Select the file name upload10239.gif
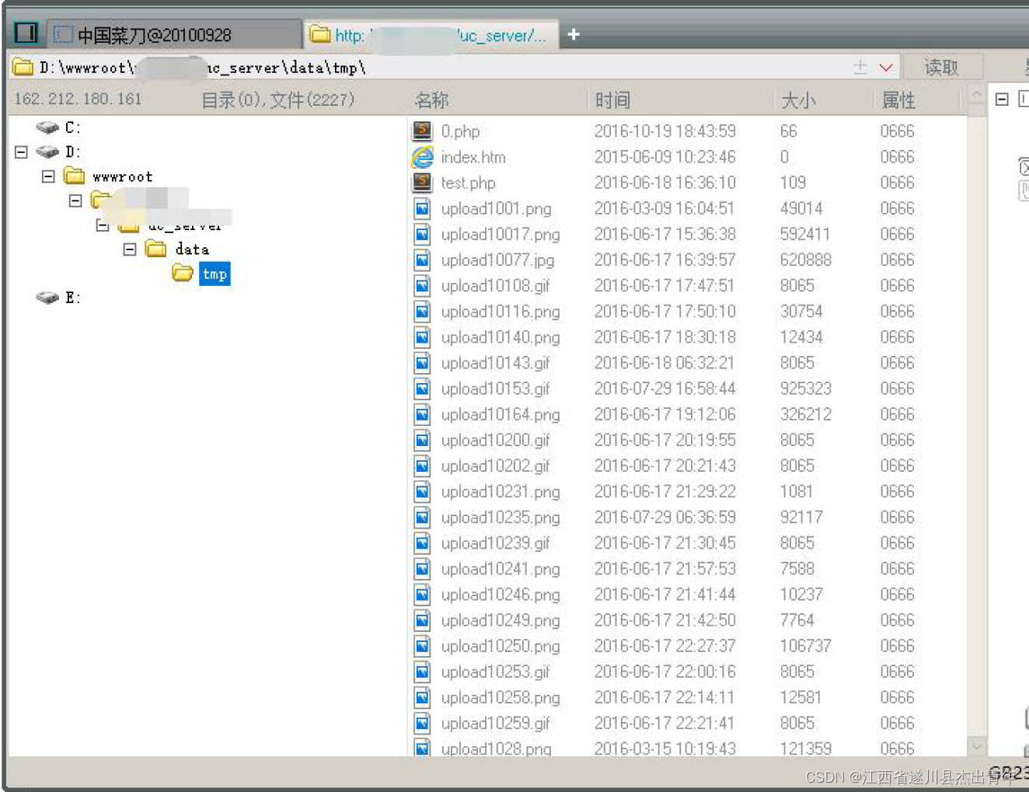 click(495, 543)
